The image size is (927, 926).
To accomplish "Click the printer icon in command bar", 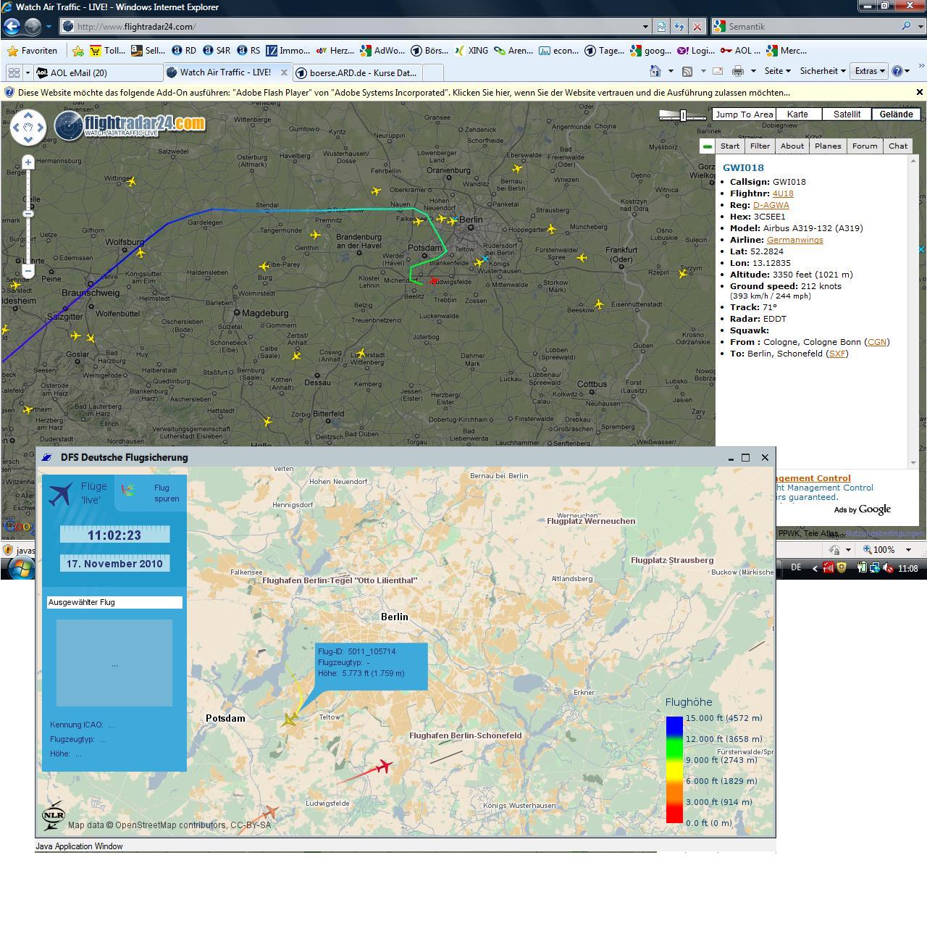I will pos(738,71).
